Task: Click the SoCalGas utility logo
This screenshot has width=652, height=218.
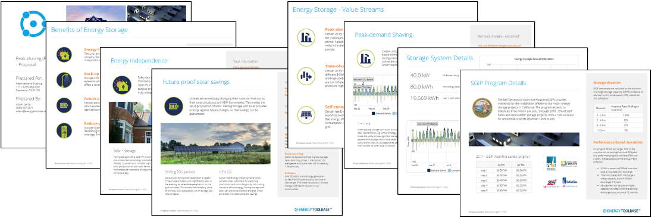Action: (570, 182)
